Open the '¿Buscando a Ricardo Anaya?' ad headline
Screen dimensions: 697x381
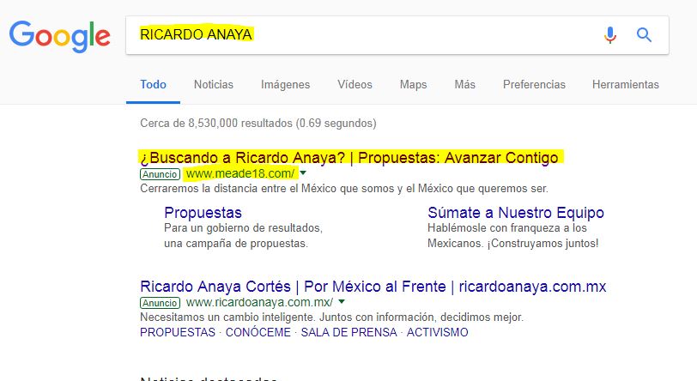click(348, 157)
